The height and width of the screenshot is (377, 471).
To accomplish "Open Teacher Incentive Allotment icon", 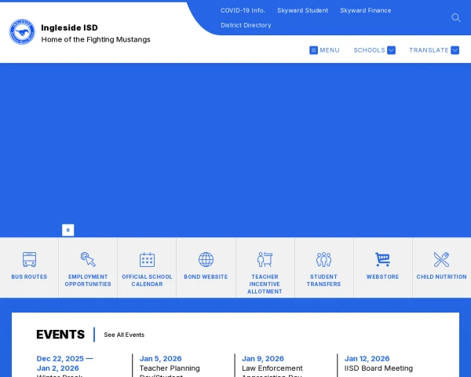I will coord(265,259).
